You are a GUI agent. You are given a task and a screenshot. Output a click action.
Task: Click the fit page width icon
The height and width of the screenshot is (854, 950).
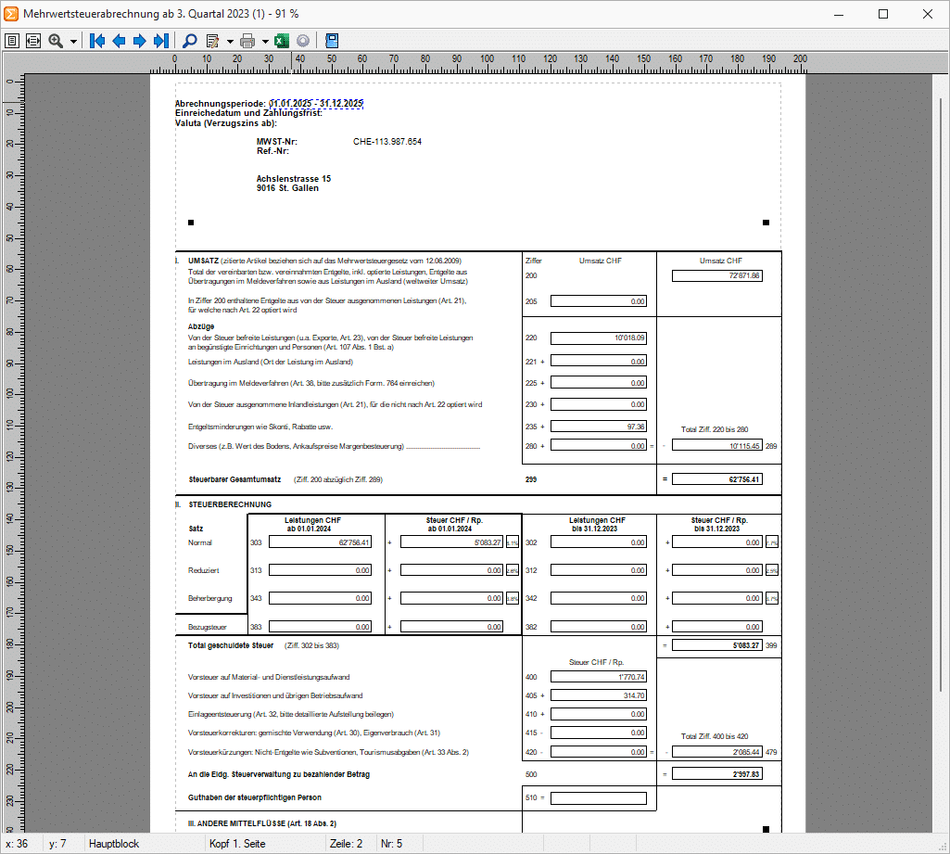(x=33, y=41)
